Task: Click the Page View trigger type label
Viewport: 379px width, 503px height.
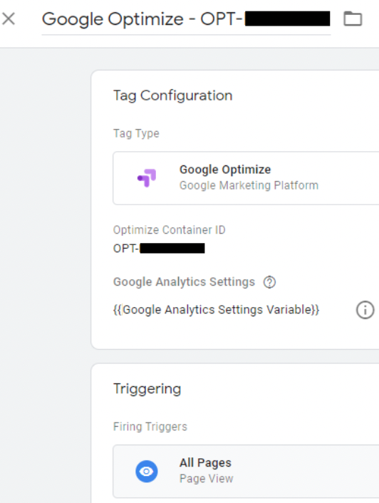Action: (x=206, y=479)
